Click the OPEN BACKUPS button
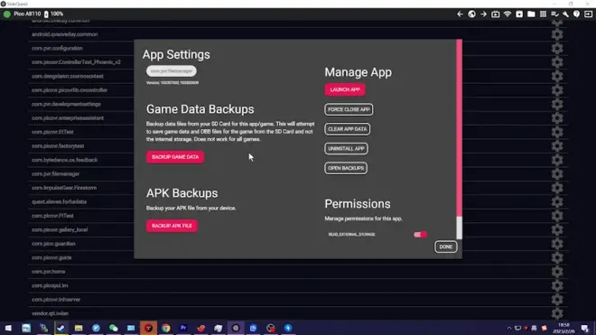 coord(346,168)
